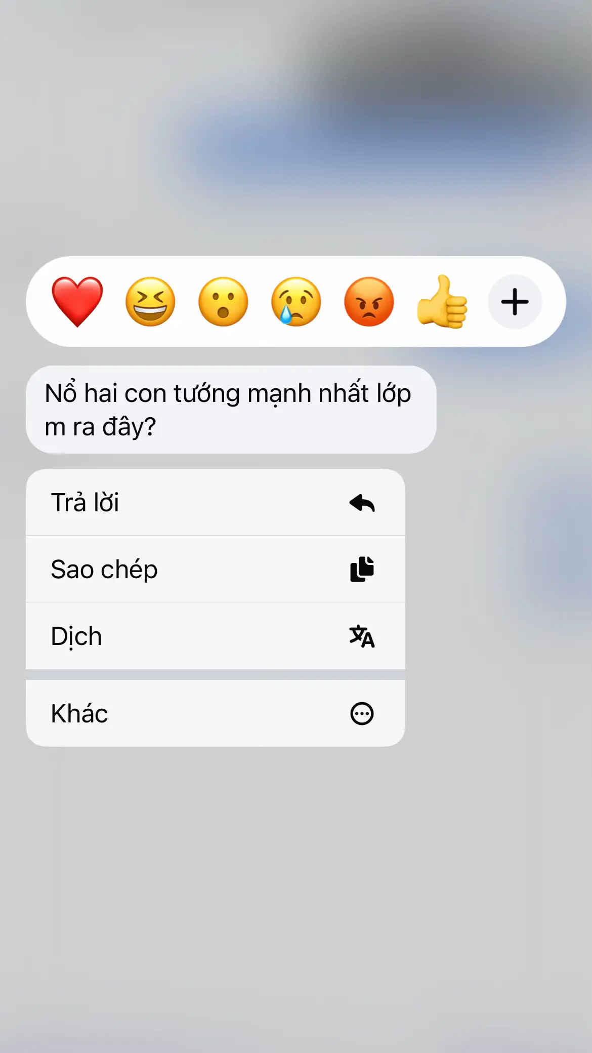React with the angry red face
Image resolution: width=592 pixels, height=1053 pixels.
click(x=369, y=302)
